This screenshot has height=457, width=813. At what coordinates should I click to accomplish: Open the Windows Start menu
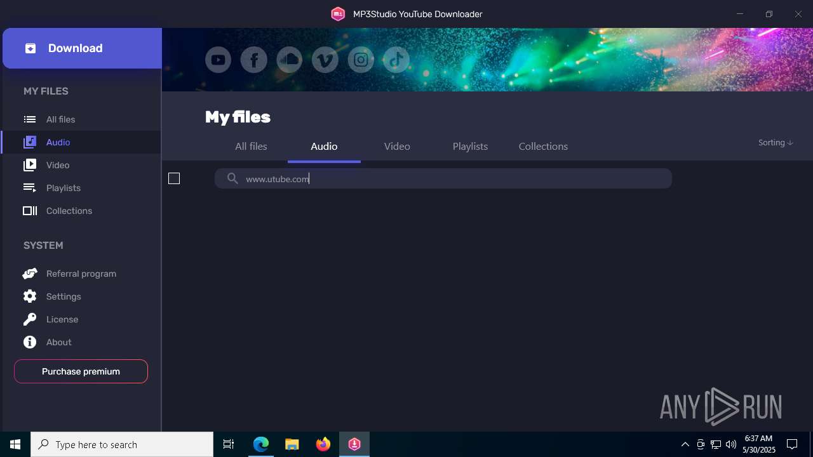click(x=15, y=444)
